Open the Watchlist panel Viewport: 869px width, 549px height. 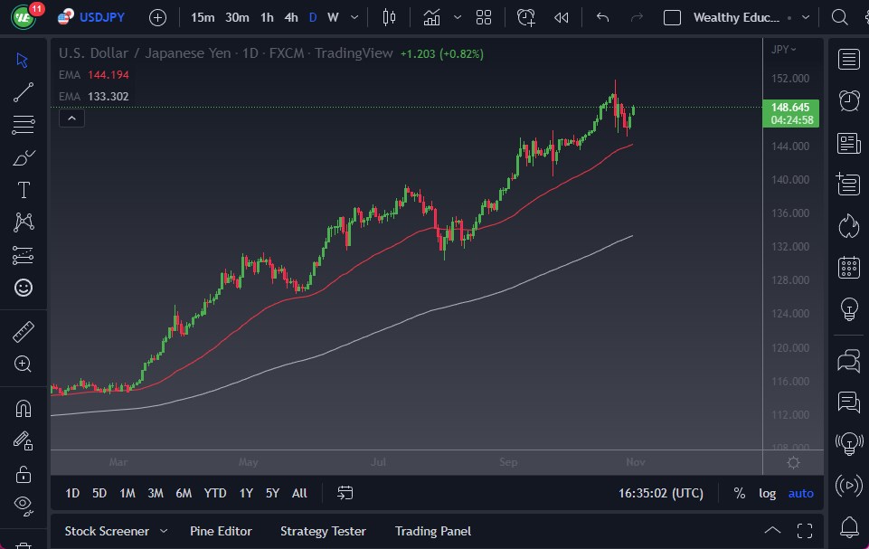(848, 59)
